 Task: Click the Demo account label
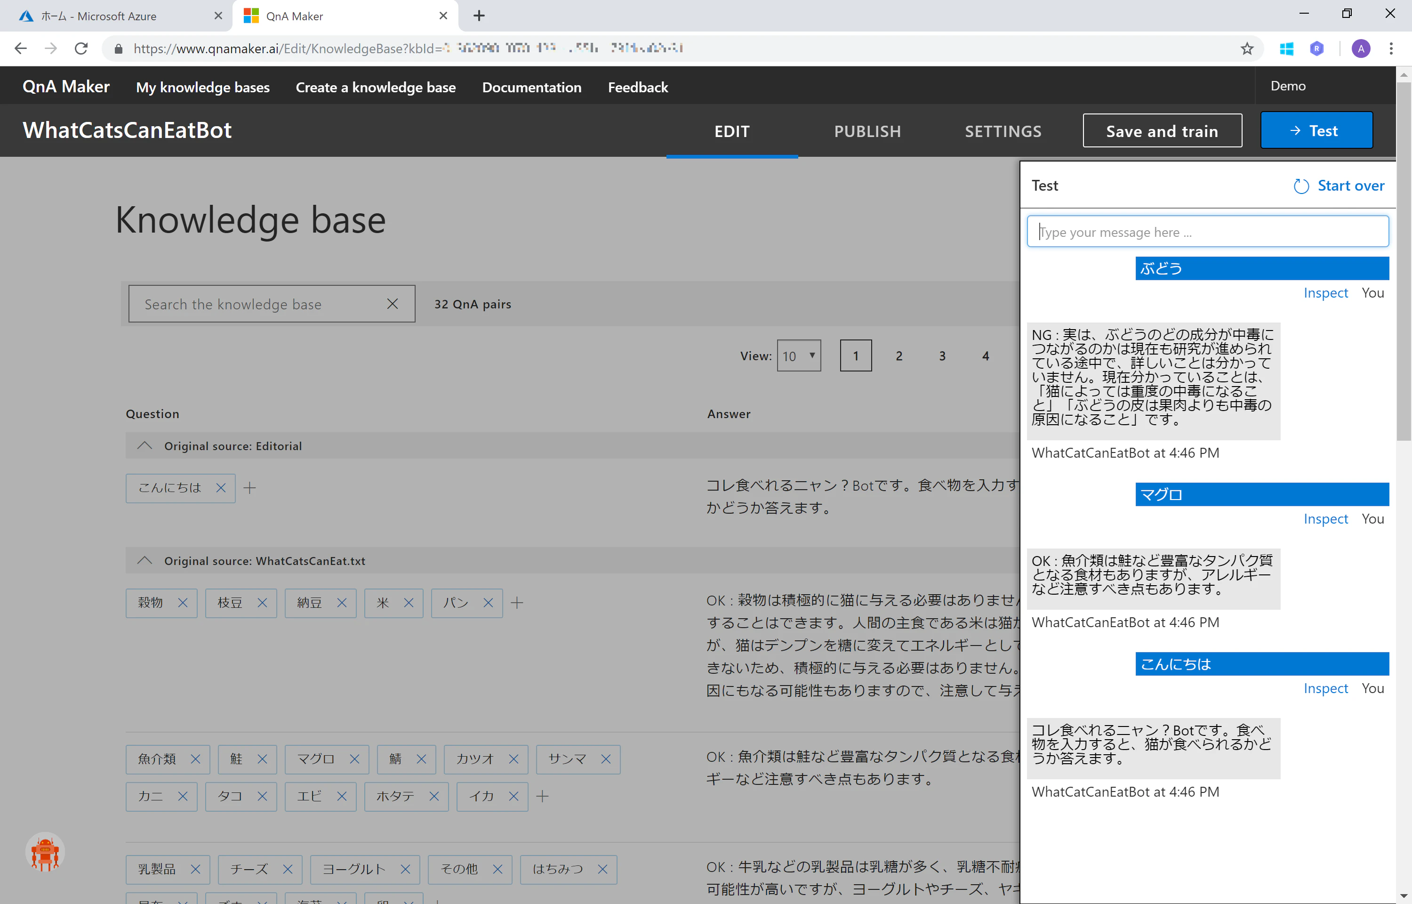pyautogui.click(x=1288, y=86)
